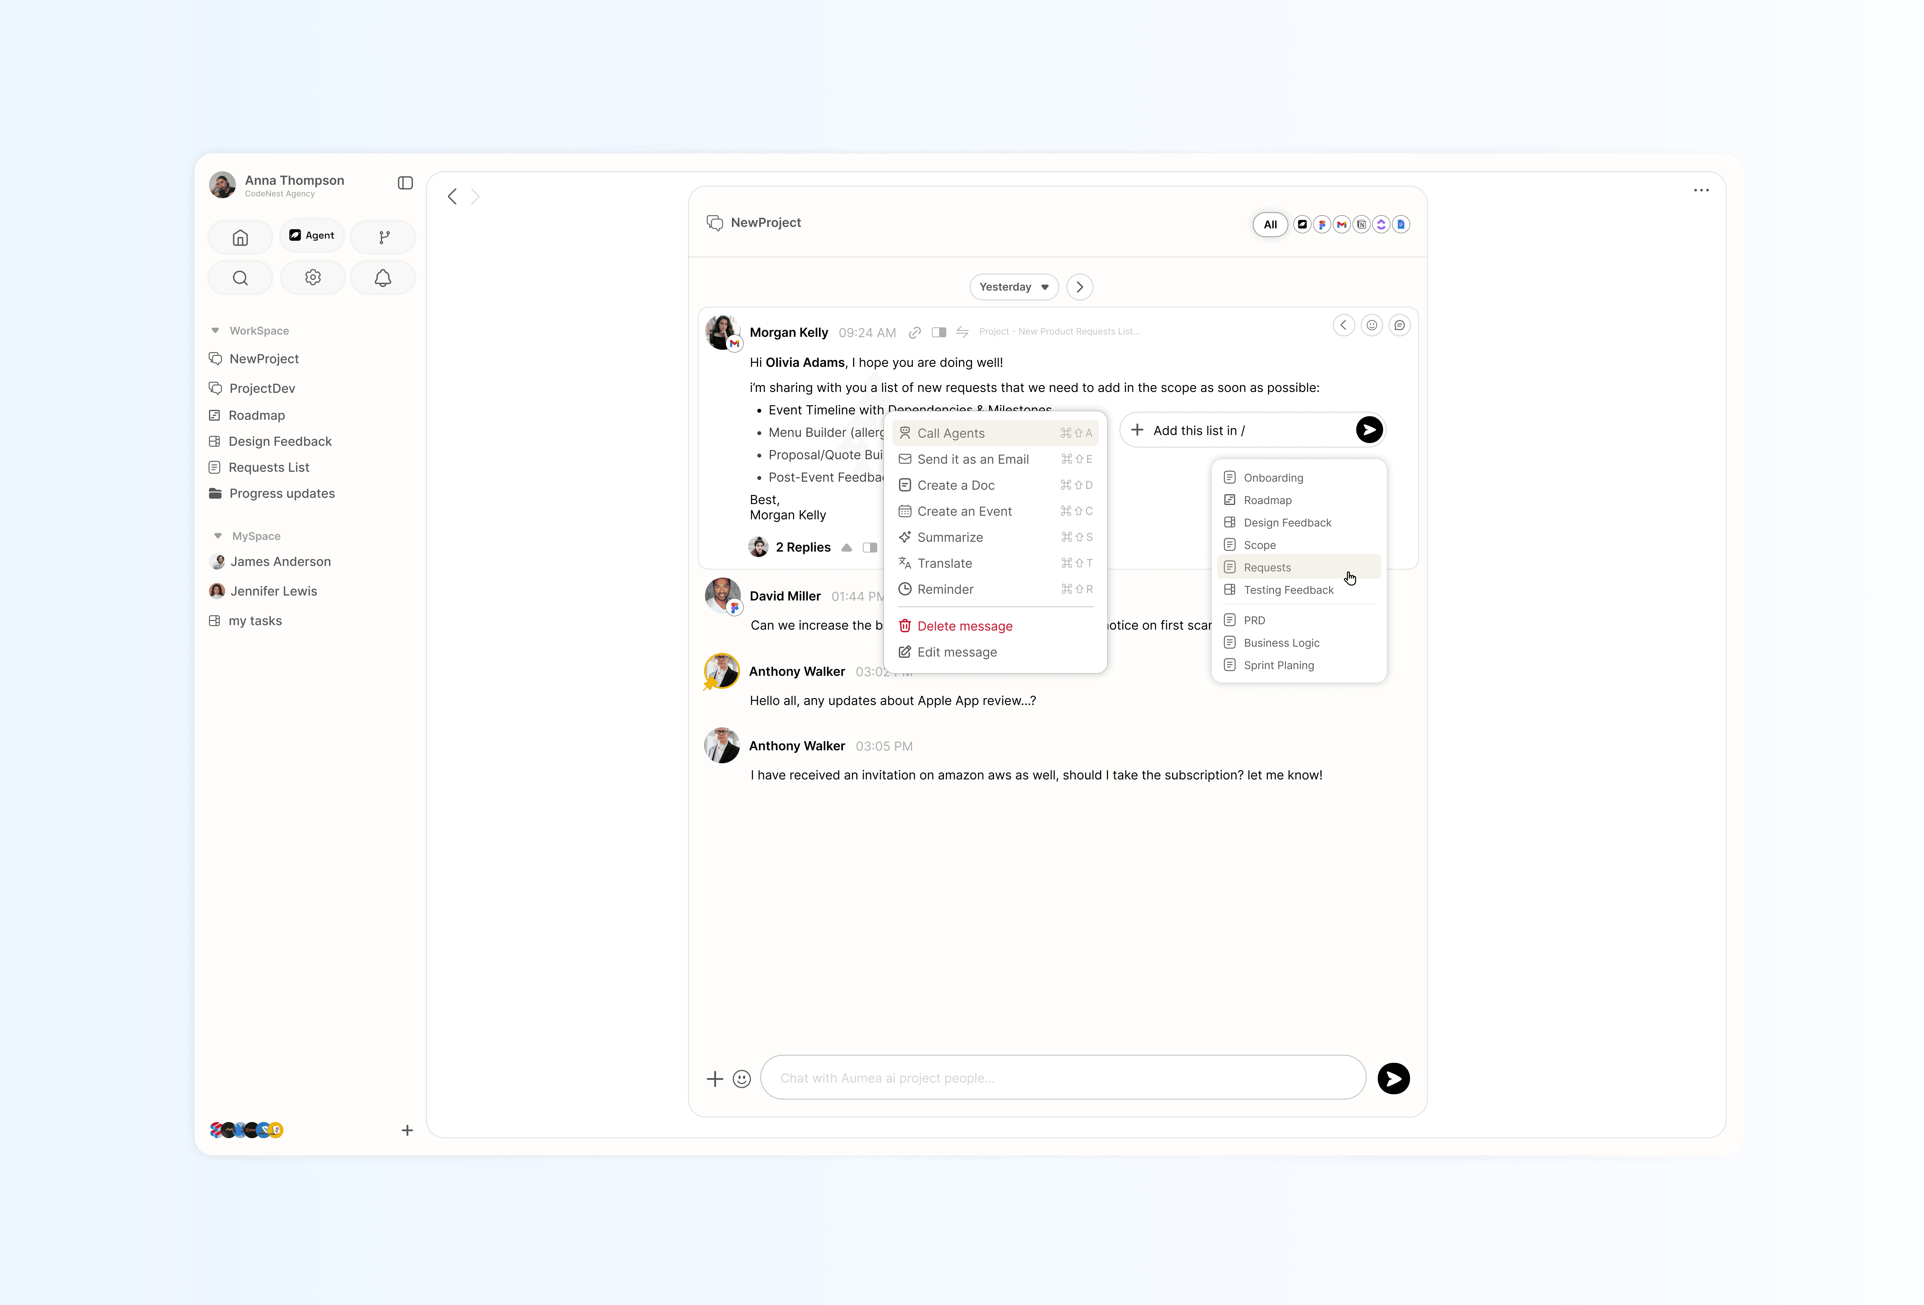1924x1305 pixels.
Task: Open the branch icon view in the sidebar
Action: click(383, 238)
